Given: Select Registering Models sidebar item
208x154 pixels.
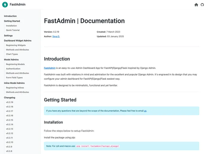Looking at the screenshot, I should 15,64.
